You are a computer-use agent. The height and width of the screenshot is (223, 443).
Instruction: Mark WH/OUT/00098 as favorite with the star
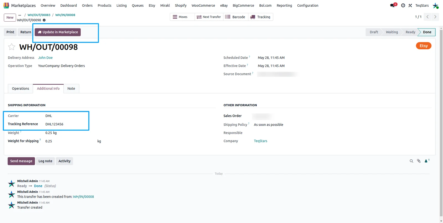(12, 47)
